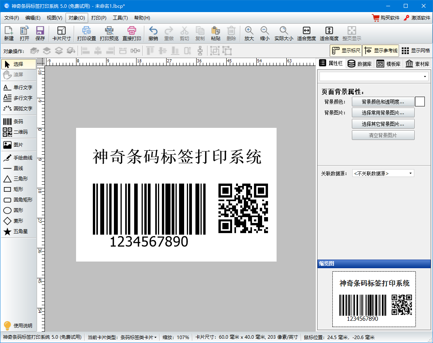Toggle 显示网格 grid display
The image size is (433, 343).
[x=415, y=51]
